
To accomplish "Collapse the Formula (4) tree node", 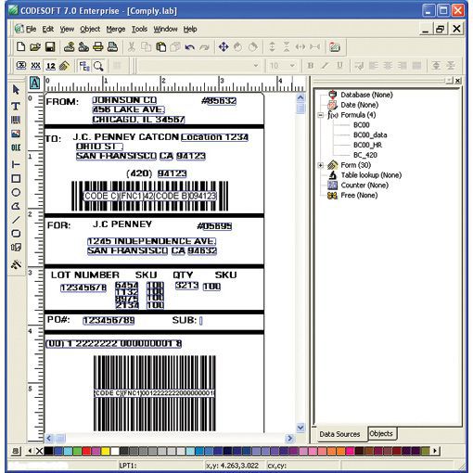I will click(321, 115).
